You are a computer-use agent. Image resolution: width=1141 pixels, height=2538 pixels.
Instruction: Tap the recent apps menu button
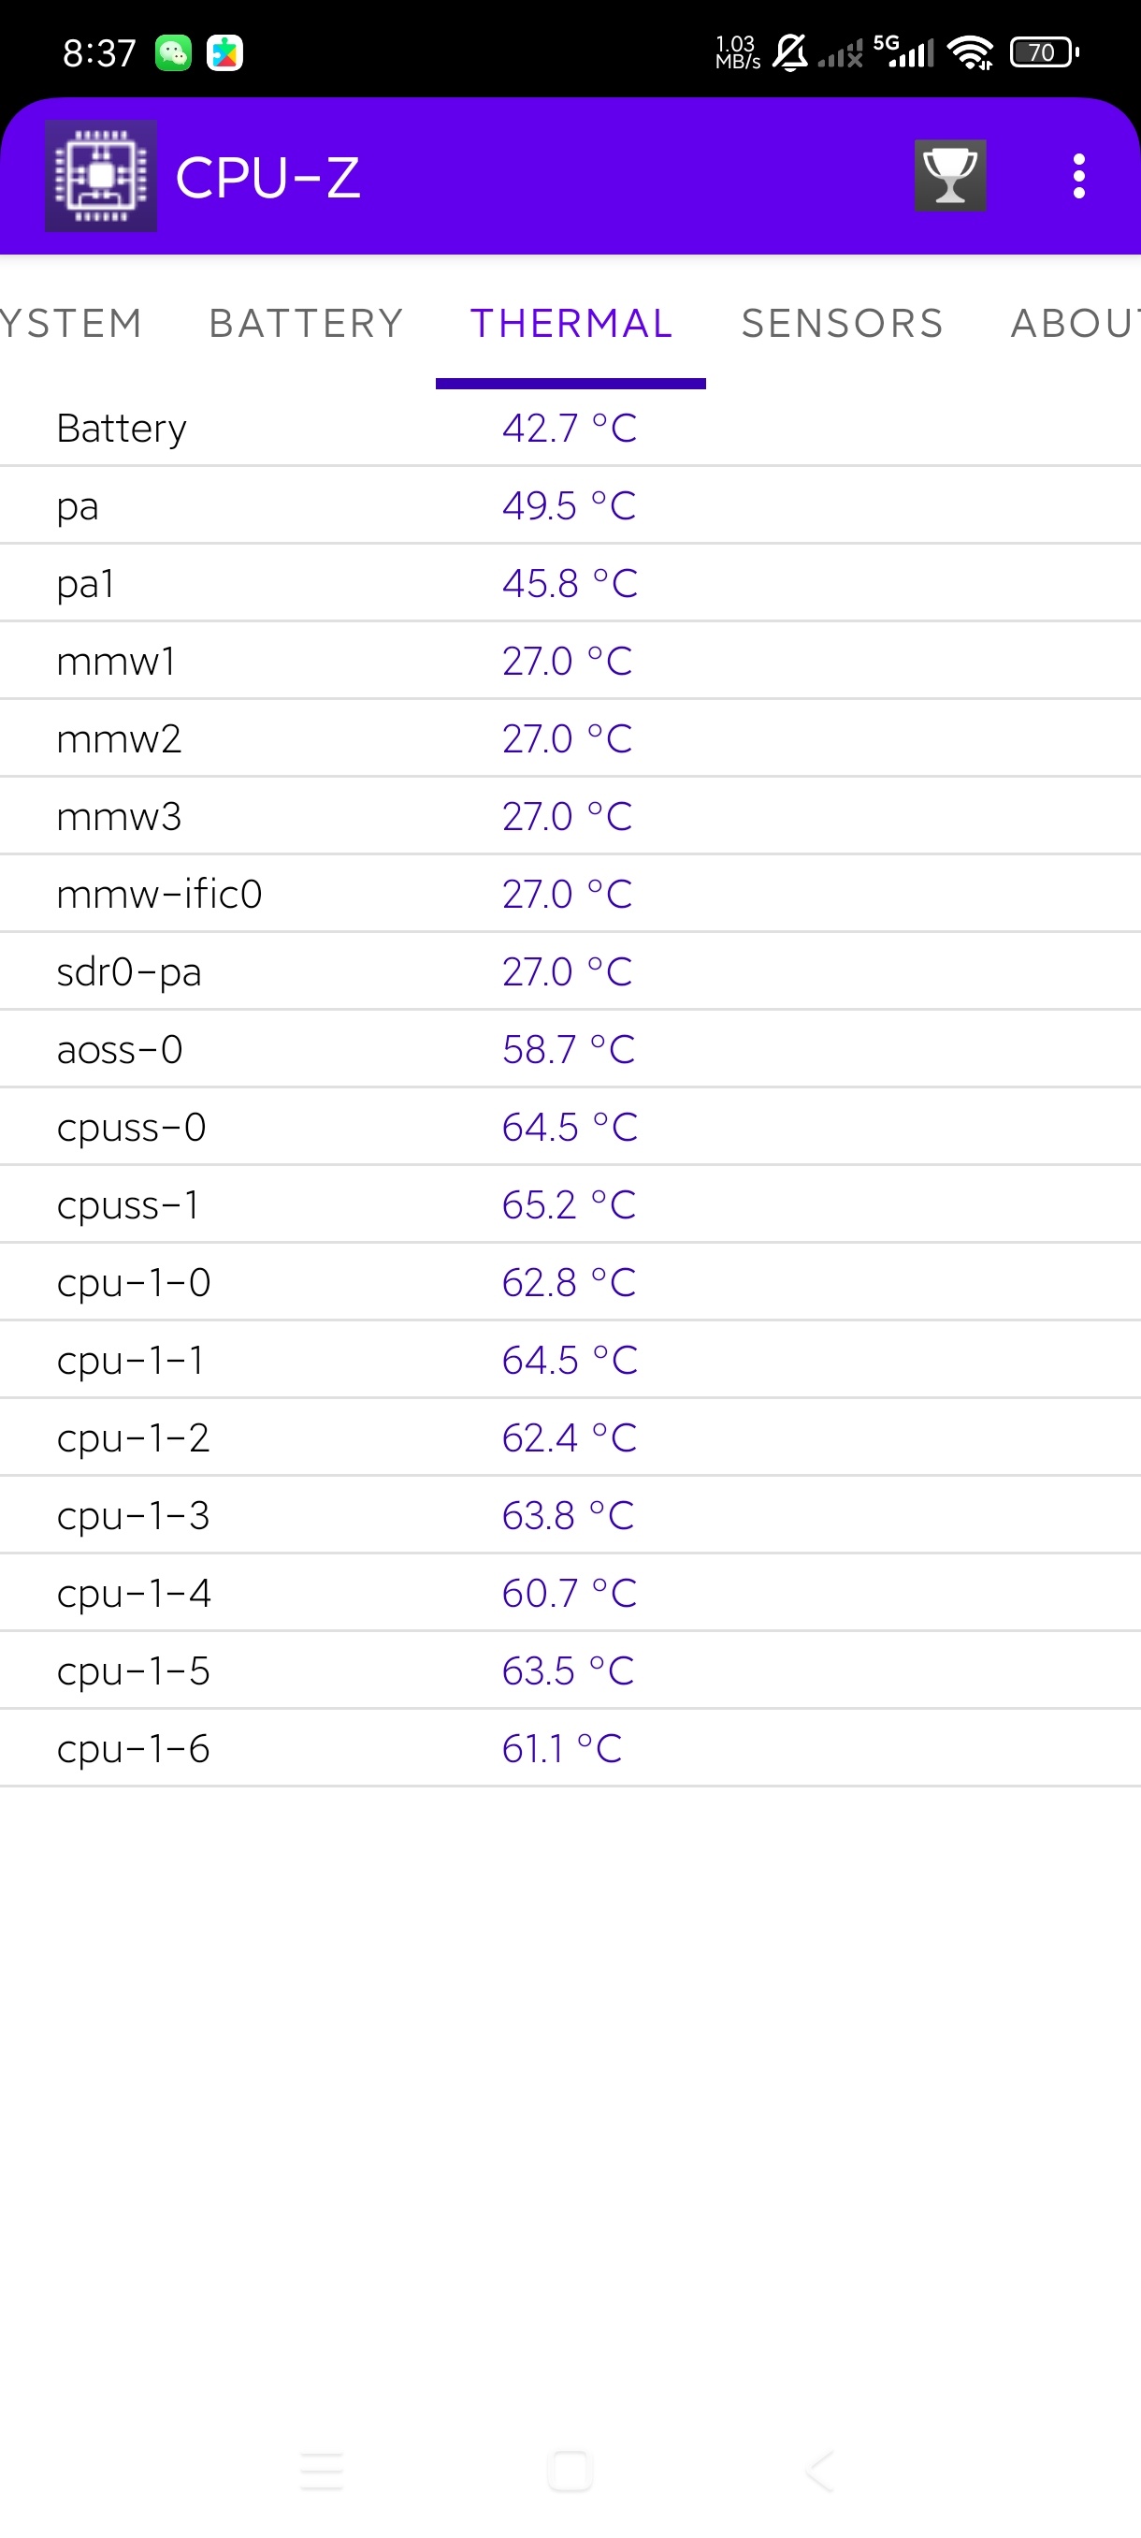click(322, 2471)
